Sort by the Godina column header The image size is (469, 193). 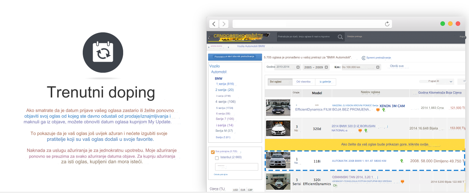coord(423,93)
